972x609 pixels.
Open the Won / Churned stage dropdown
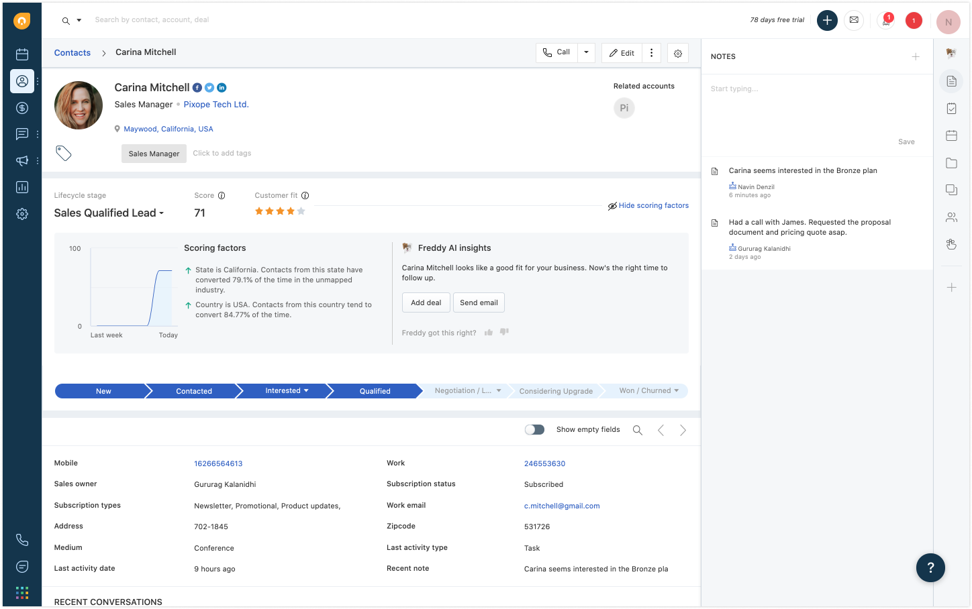678,390
